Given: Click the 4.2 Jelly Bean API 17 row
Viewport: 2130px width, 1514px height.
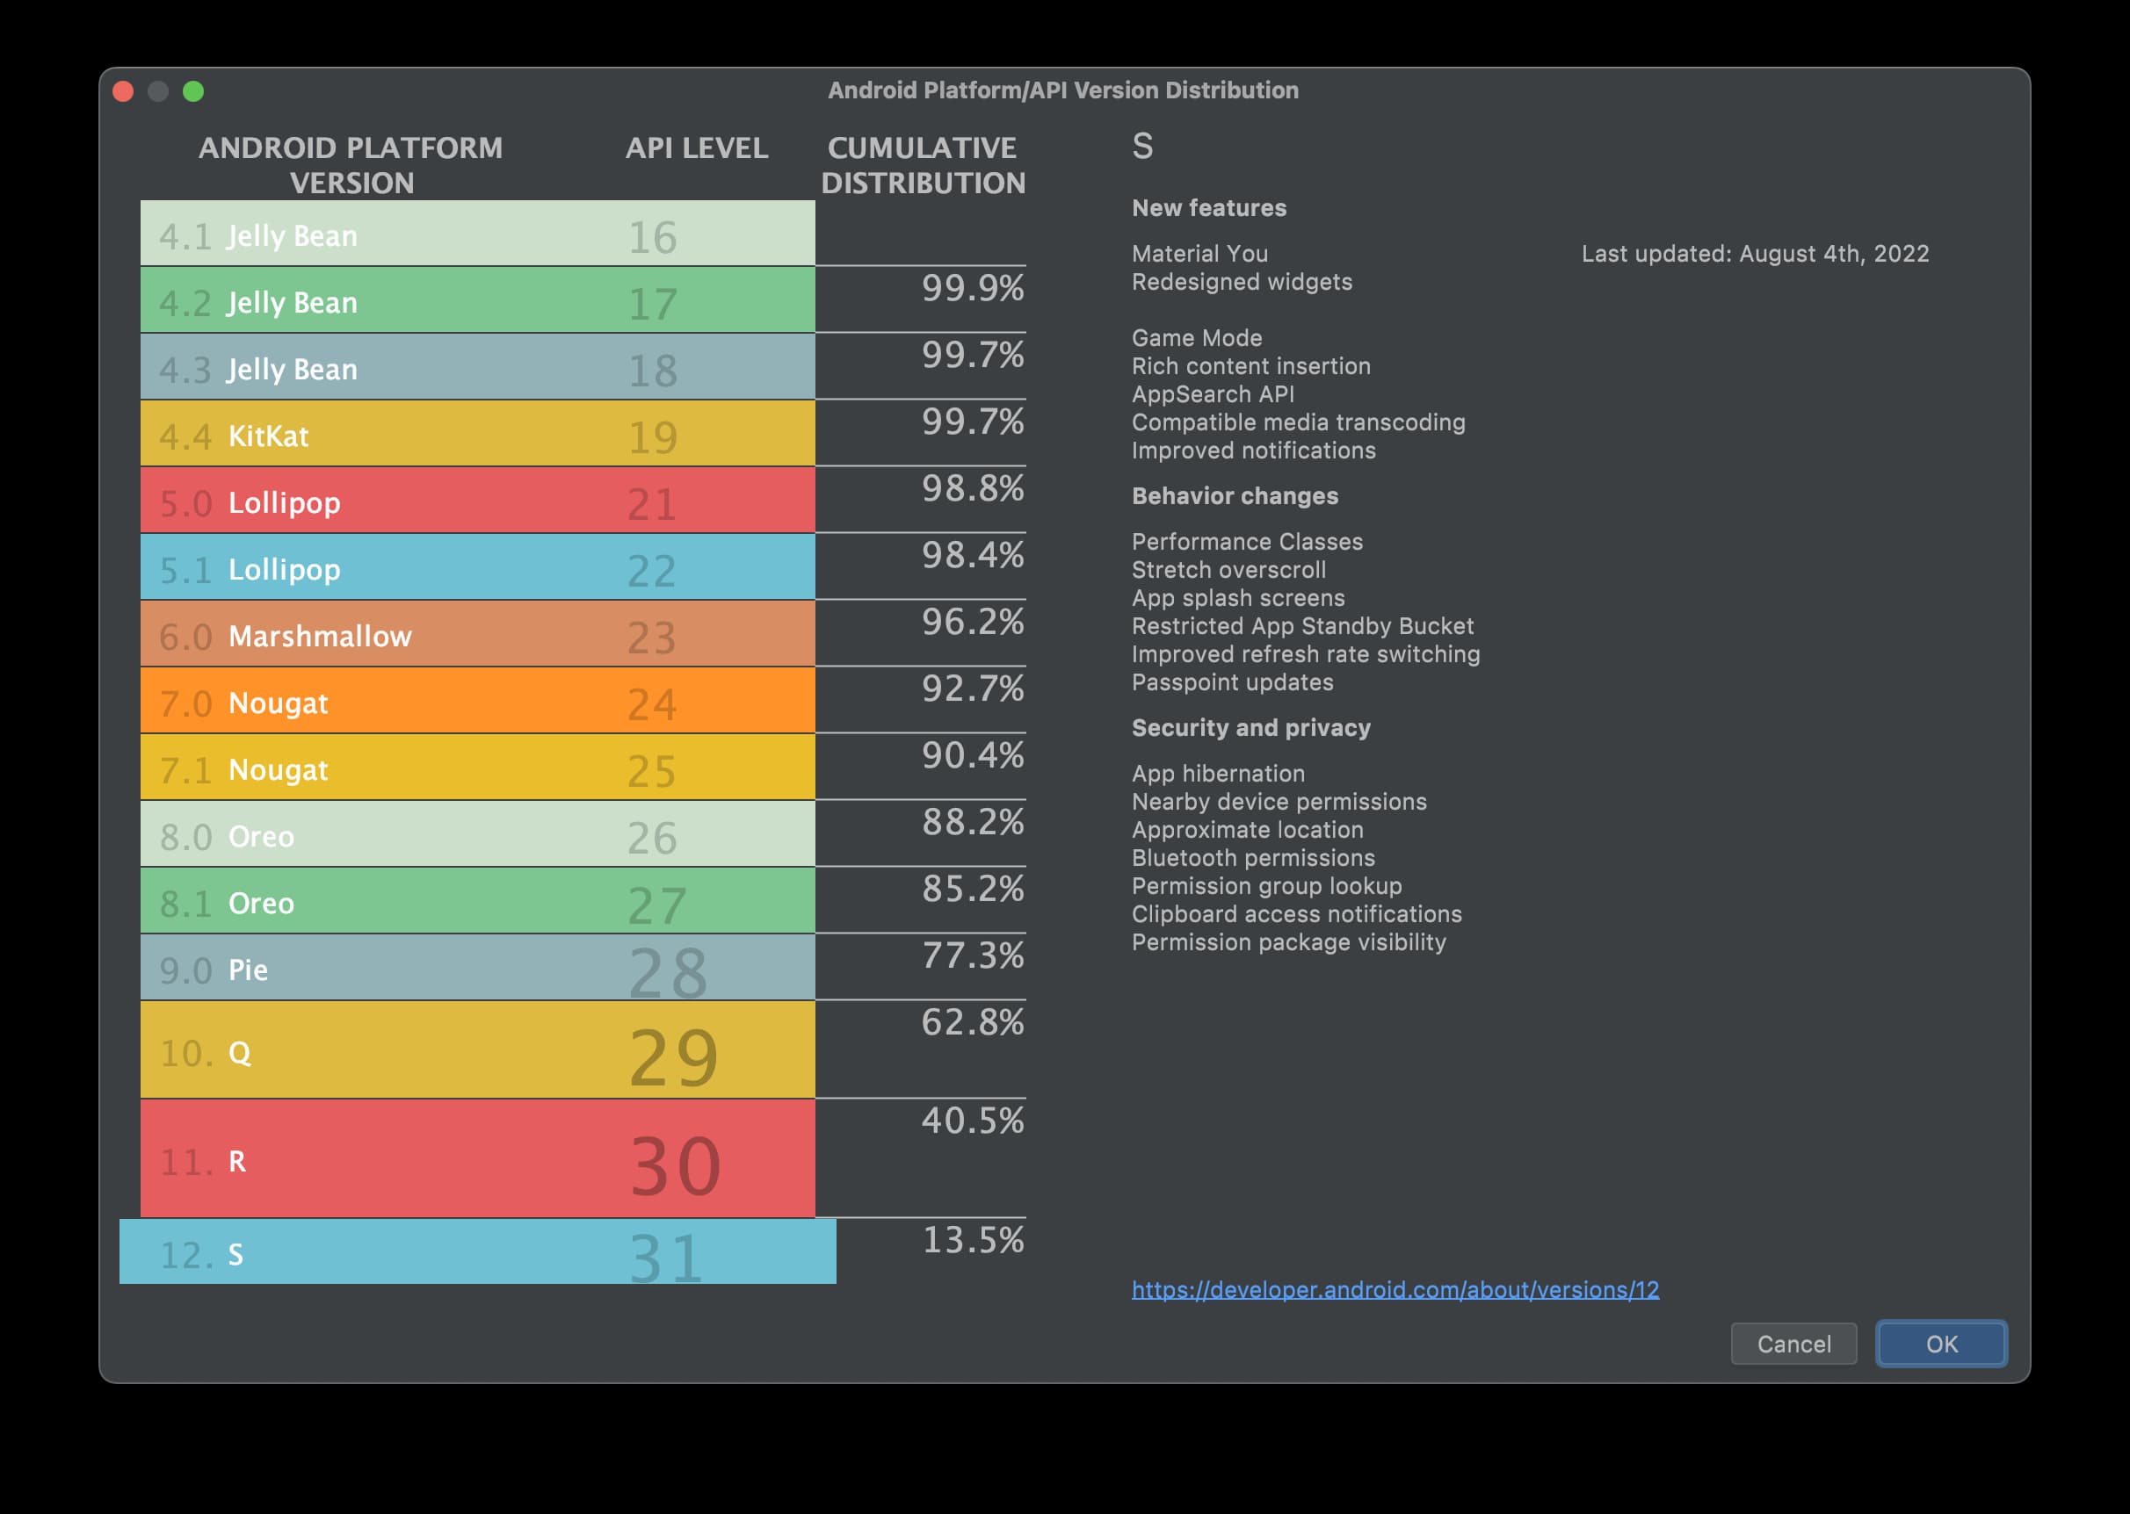Looking at the screenshot, I should 476,300.
